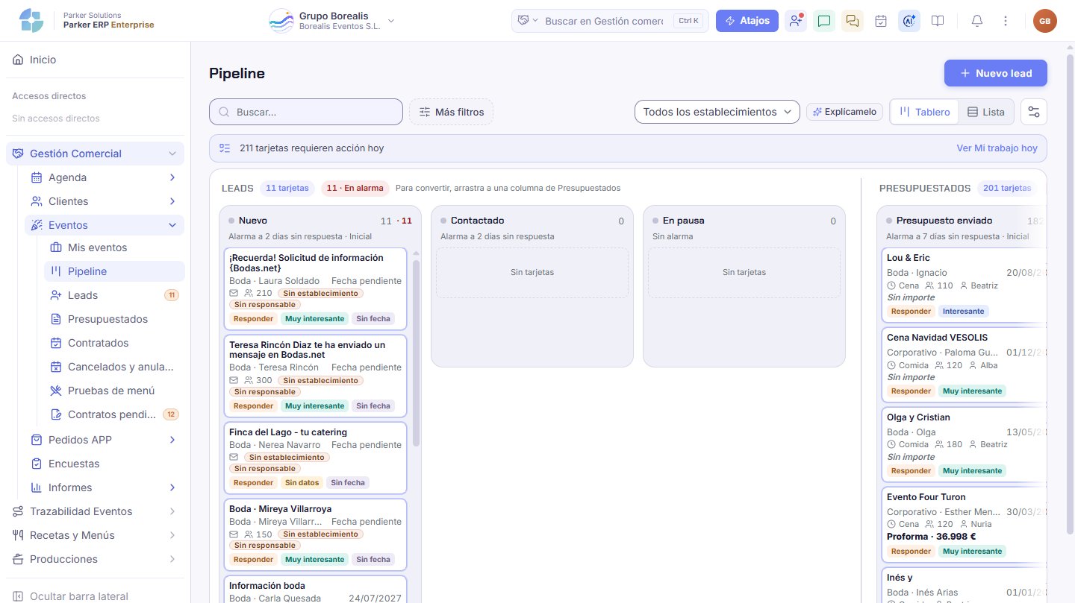Open the add-contact icon with red dot
Screen dimensions: 1075x603
pyautogui.click(x=796, y=21)
